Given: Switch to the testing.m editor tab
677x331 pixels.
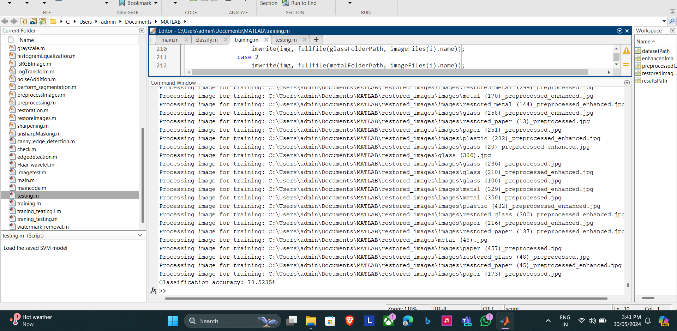Looking at the screenshot, I should [286, 40].
